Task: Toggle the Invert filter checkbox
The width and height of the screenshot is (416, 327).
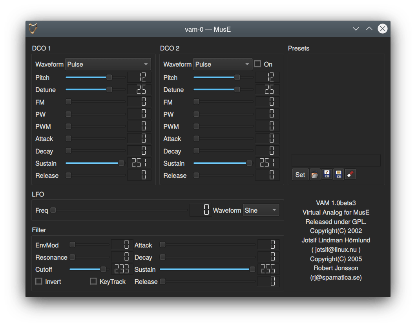Action: point(38,281)
